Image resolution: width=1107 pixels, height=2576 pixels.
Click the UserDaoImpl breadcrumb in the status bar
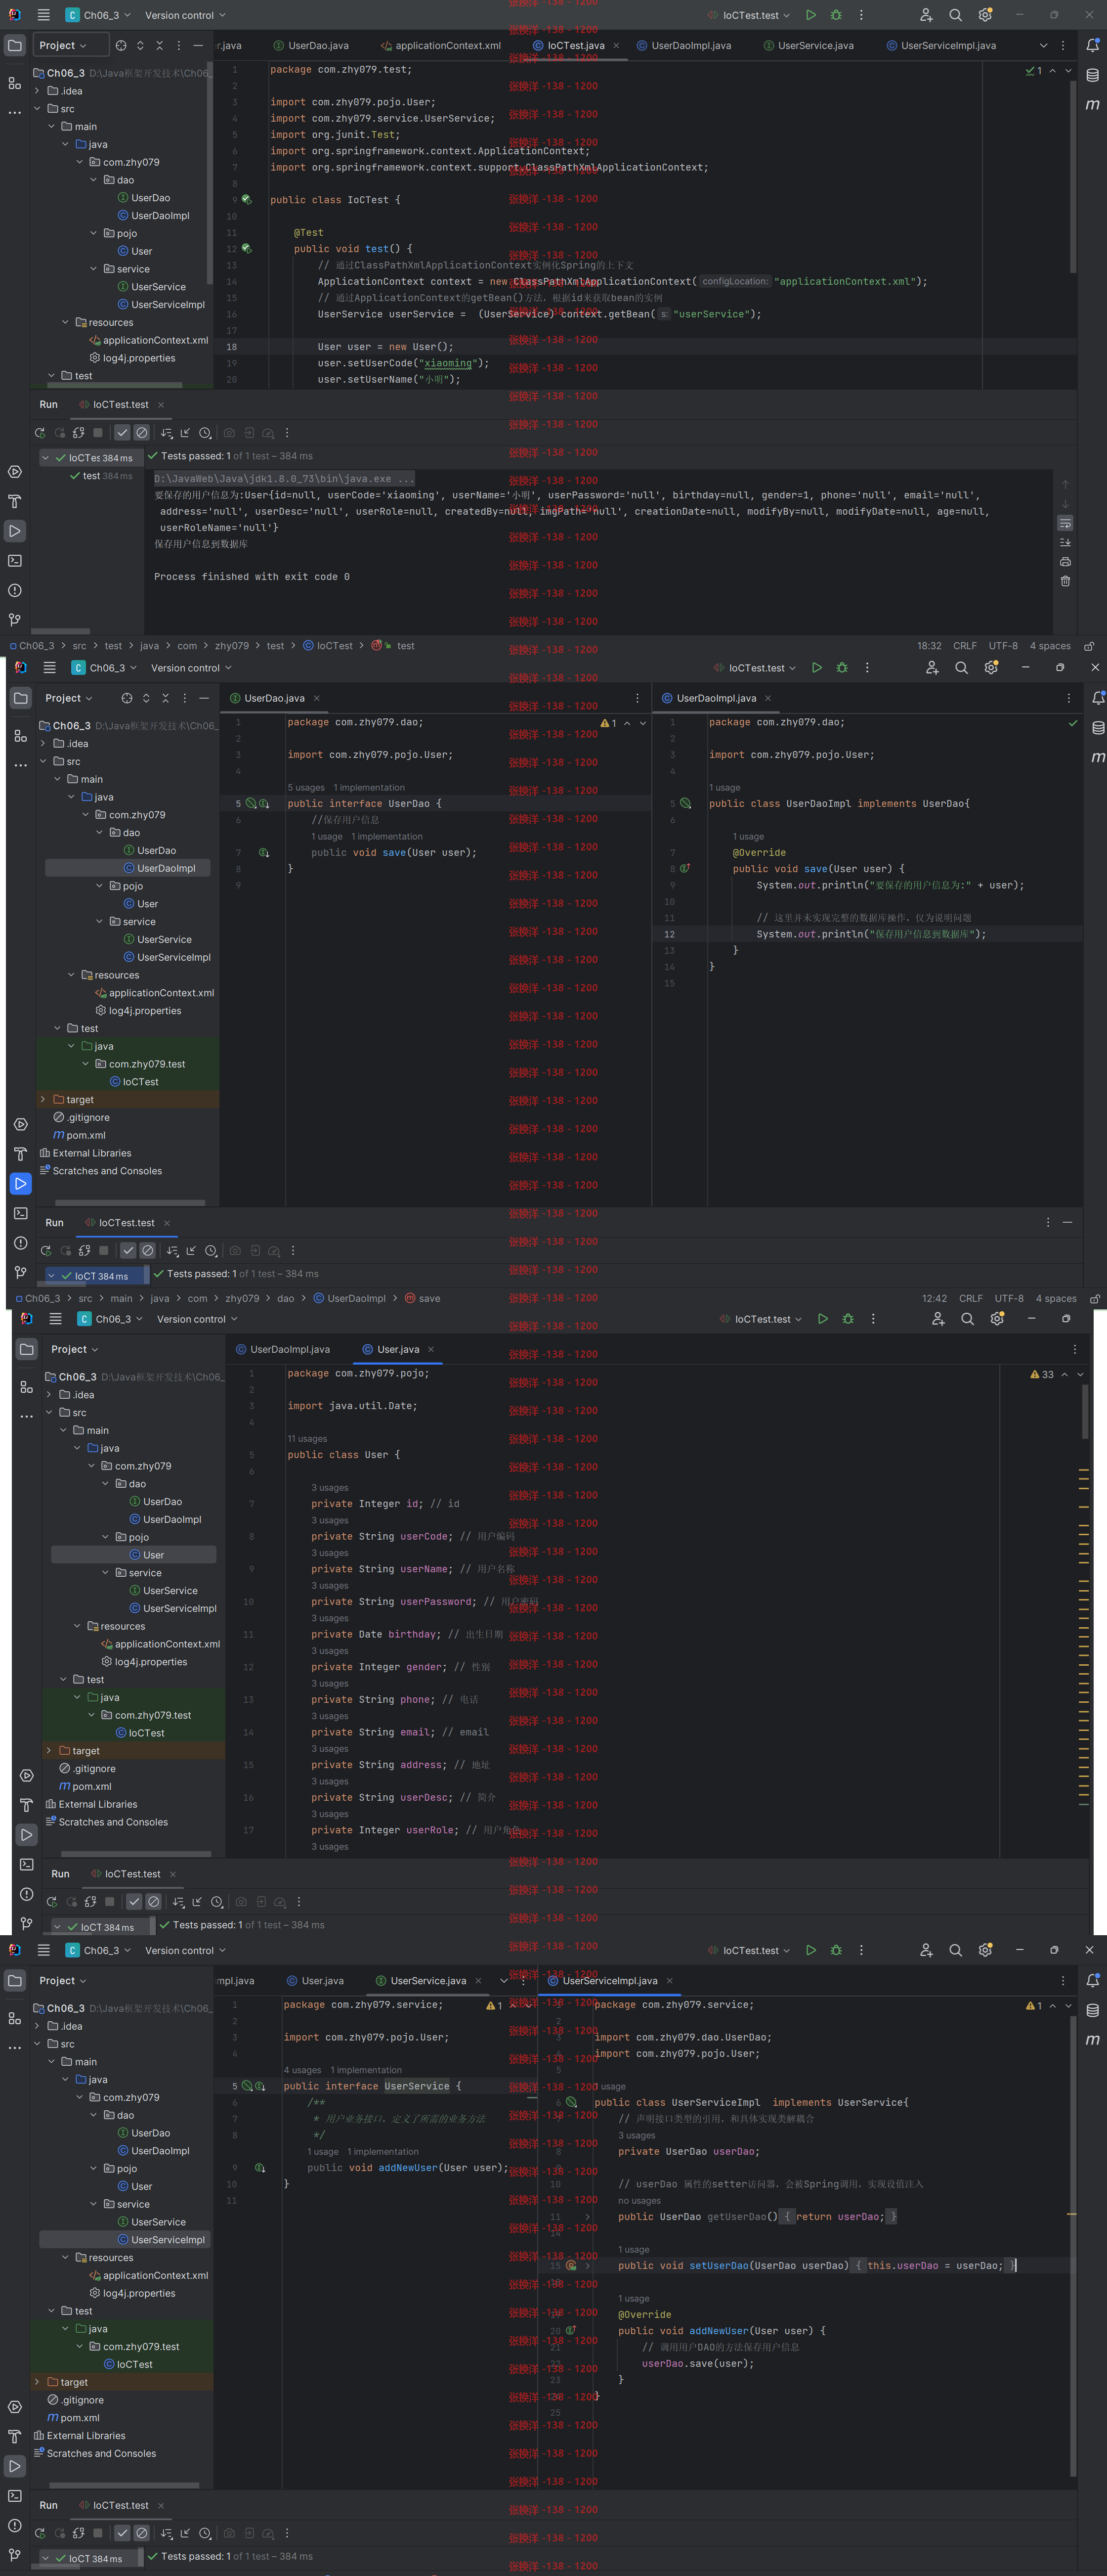[x=350, y=1298]
